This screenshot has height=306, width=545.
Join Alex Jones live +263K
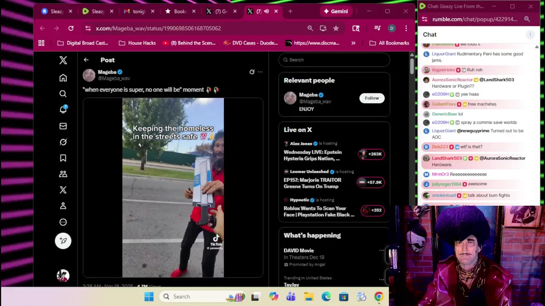(x=372, y=154)
